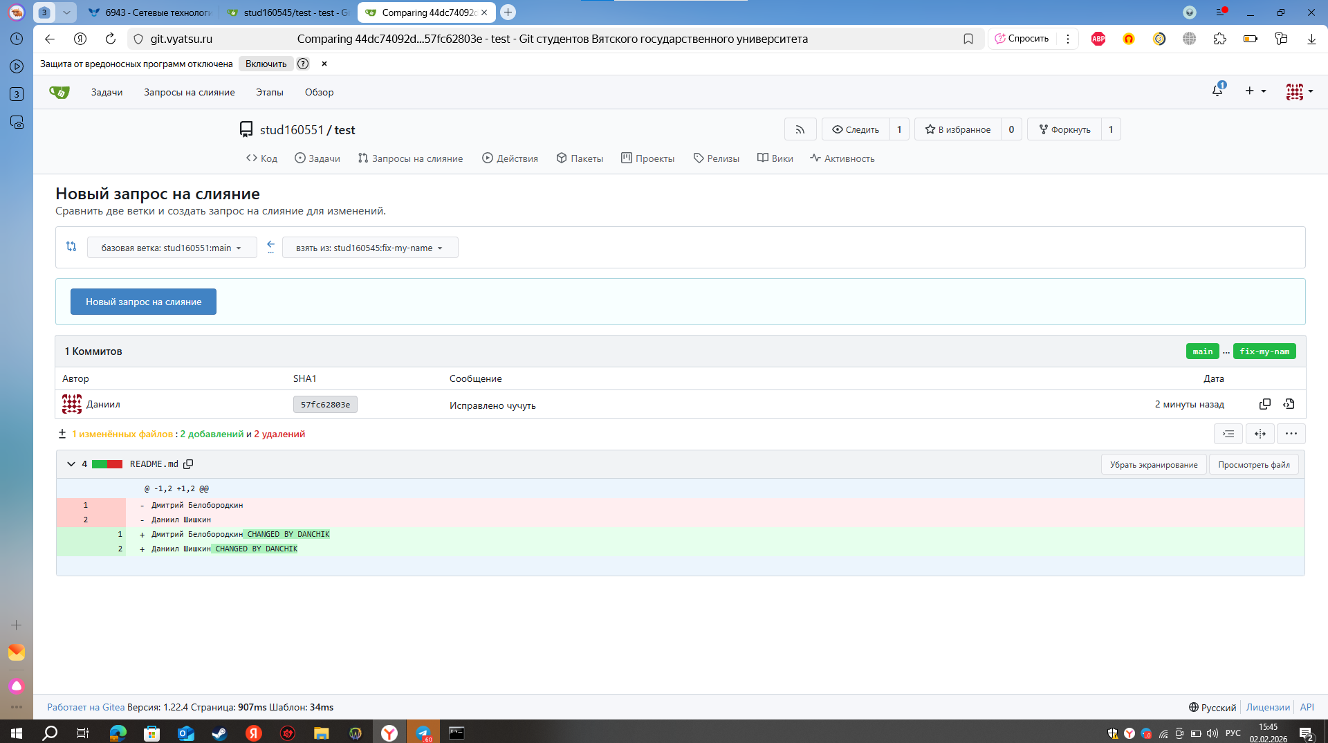Toggle the diff file tree view
This screenshot has width=1328, height=743.
click(x=1228, y=434)
